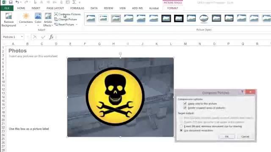This screenshot has height=152, width=271.
Task: Select column H header
Action: pos(113,44)
